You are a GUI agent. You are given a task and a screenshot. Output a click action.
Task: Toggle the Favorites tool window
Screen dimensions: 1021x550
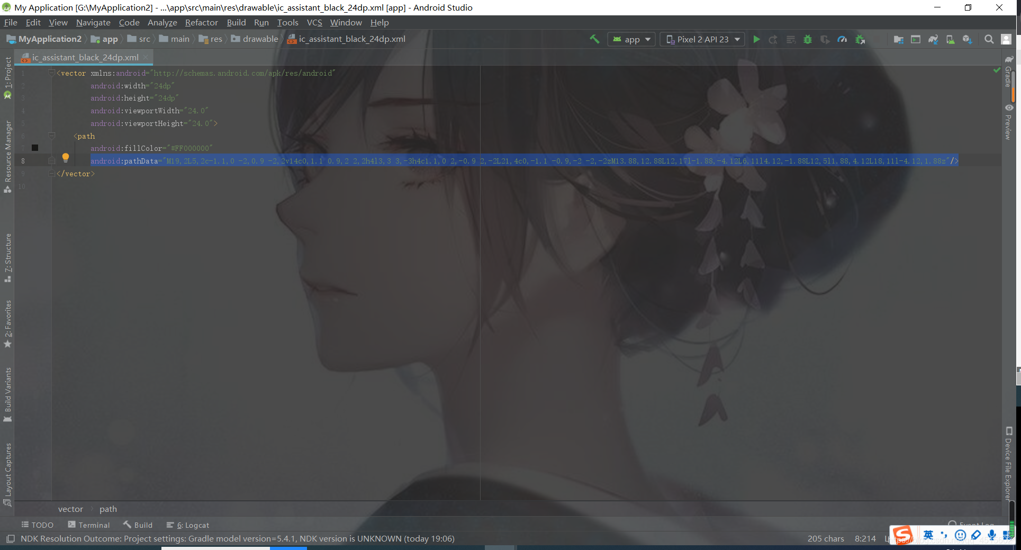7,324
